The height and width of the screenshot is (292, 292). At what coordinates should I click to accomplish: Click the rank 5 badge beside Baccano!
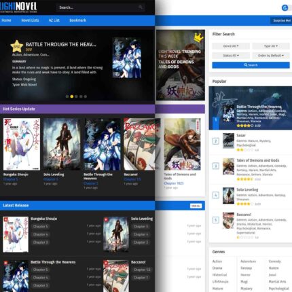pyautogui.click(x=216, y=220)
